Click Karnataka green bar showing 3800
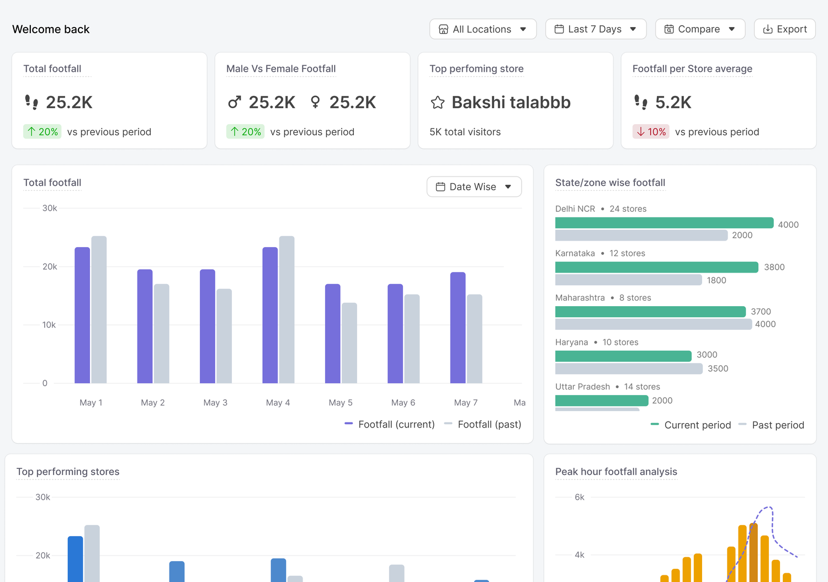The height and width of the screenshot is (582, 828). [x=657, y=267]
